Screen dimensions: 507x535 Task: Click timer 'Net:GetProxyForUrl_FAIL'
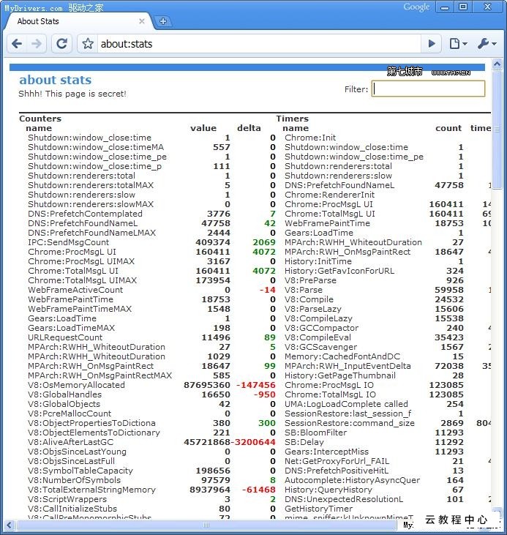click(337, 461)
